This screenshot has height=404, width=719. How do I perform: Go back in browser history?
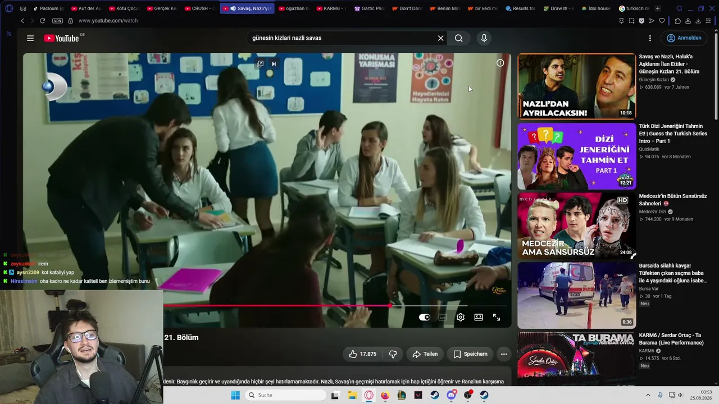(x=22, y=21)
